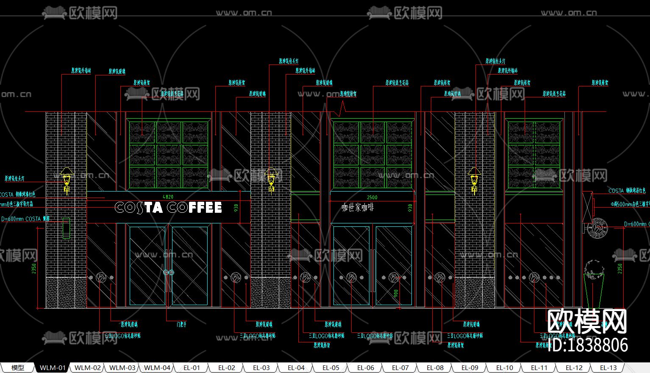Select the wall lamp on the left brick column

coord(67,180)
